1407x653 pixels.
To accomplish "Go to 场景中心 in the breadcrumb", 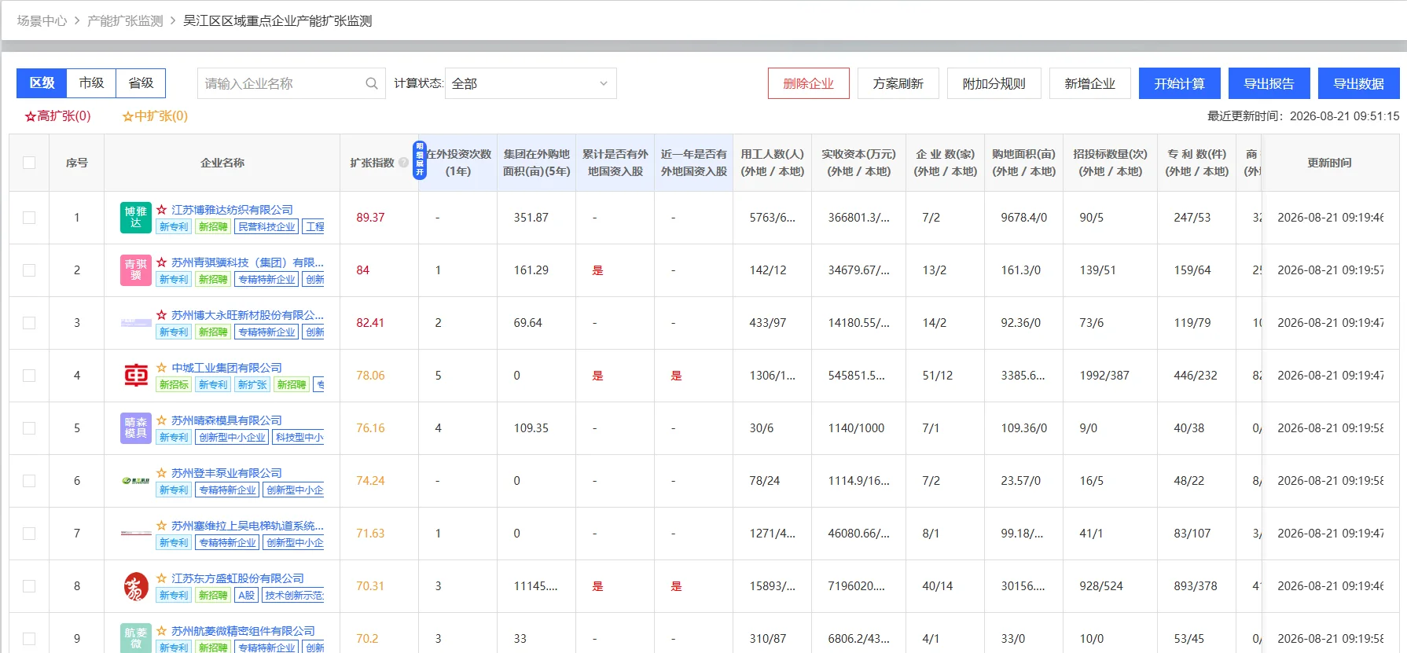I will [42, 20].
